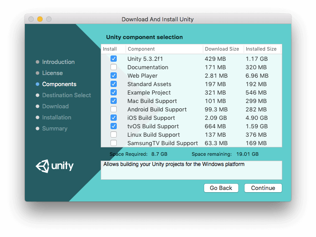Click the Unity logo in the sidebar

click(x=55, y=166)
